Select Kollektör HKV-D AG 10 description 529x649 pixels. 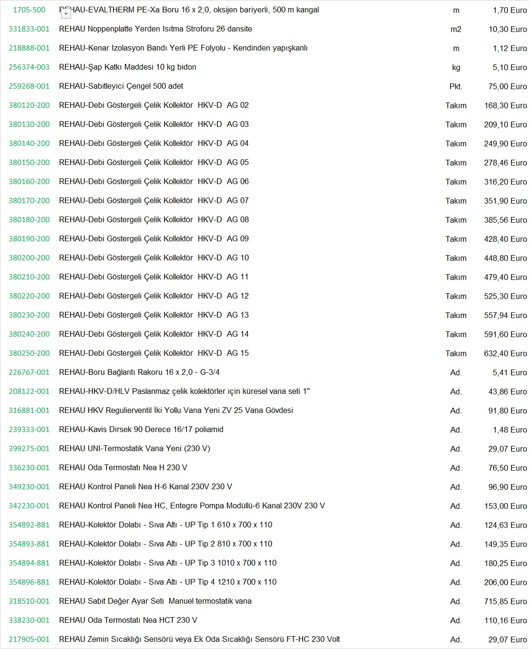[154, 258]
